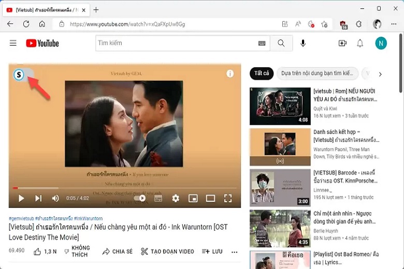The image size is (404, 269).
Task: Open thumbnail of NẾU NGƯỜI YÊU AI ĐÓ video
Action: (280, 106)
